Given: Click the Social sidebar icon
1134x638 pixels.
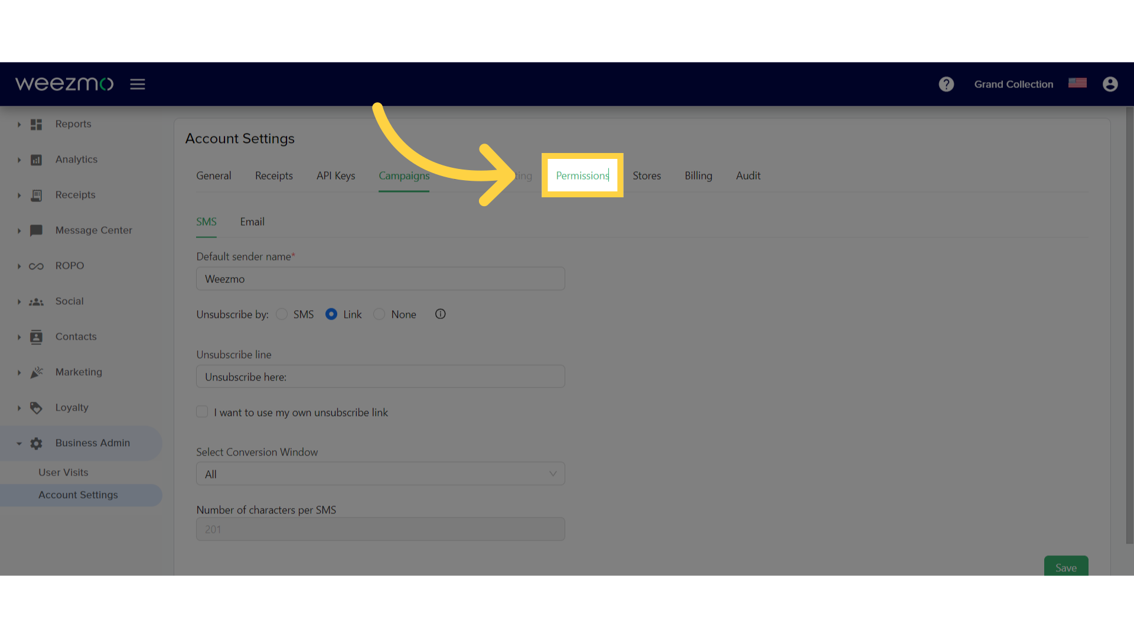Looking at the screenshot, I should coord(37,301).
